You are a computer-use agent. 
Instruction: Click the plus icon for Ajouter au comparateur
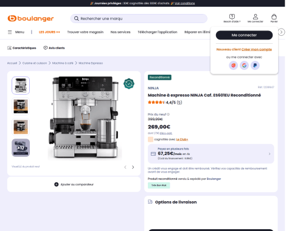click(x=57, y=184)
